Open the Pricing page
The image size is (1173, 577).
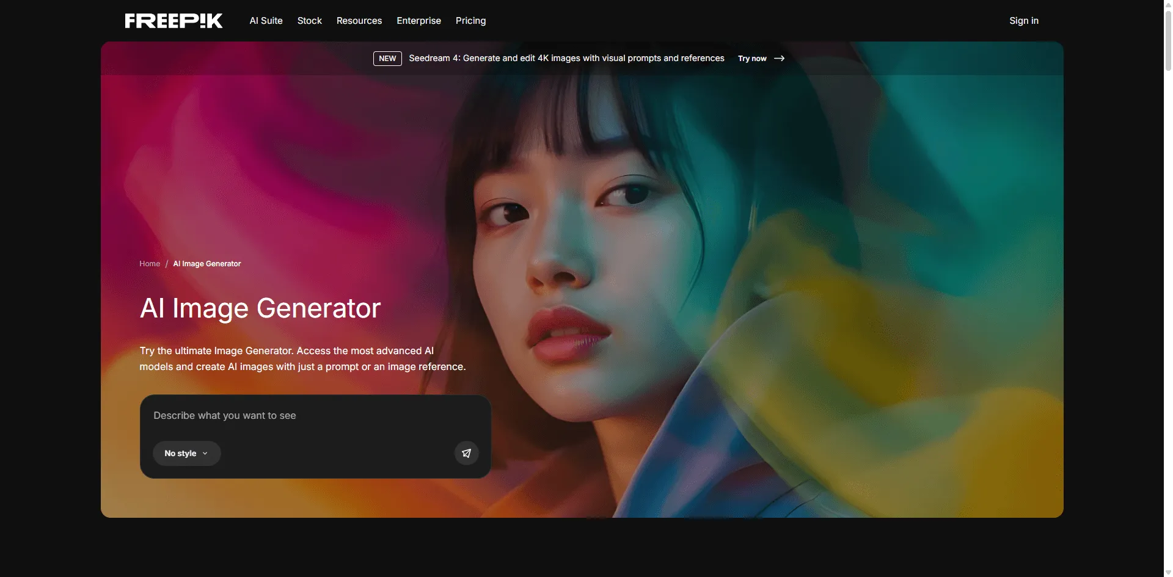coord(470,21)
